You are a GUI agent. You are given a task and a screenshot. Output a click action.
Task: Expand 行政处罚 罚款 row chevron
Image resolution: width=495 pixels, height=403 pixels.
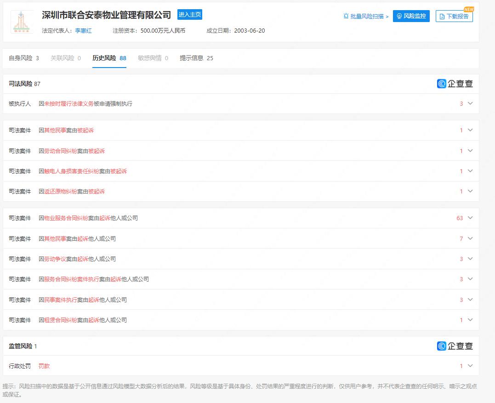point(470,366)
